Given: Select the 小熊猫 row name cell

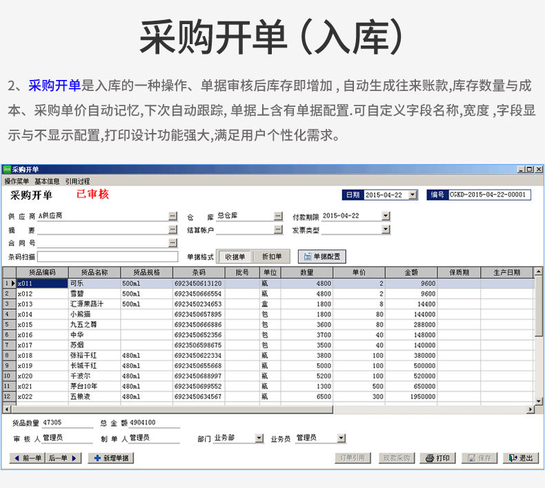Looking at the screenshot, I should tap(95, 314).
